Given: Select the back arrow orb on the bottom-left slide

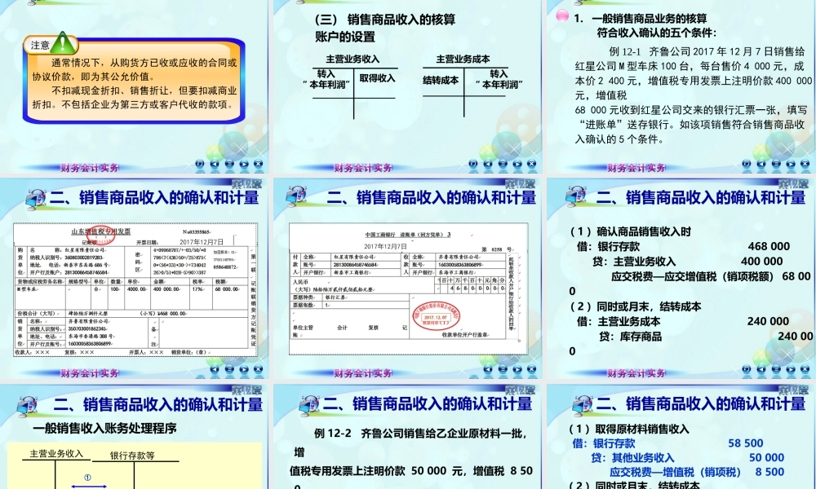Looking at the screenshot, I should pyautogui.click(x=214, y=487).
